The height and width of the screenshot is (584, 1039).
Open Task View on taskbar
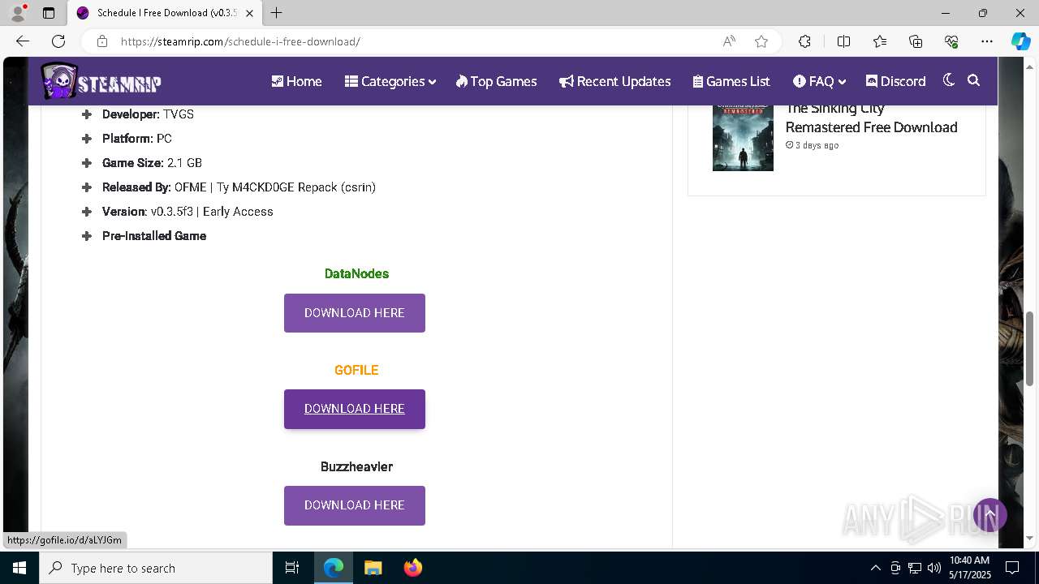coord(292,568)
